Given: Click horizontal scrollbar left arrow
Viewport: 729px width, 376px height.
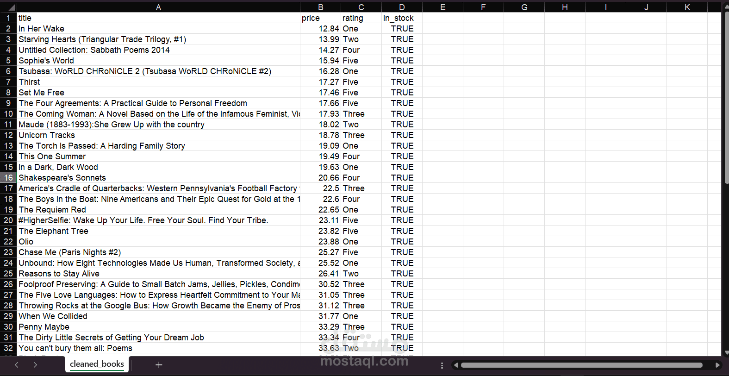Looking at the screenshot, I should 456,365.
